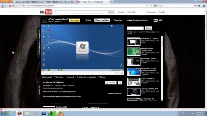Select the Todos tab
Screen dimensions: 207x116
point(88,20)
